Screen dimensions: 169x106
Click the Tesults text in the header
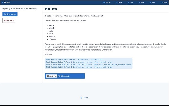tap(7, 2)
